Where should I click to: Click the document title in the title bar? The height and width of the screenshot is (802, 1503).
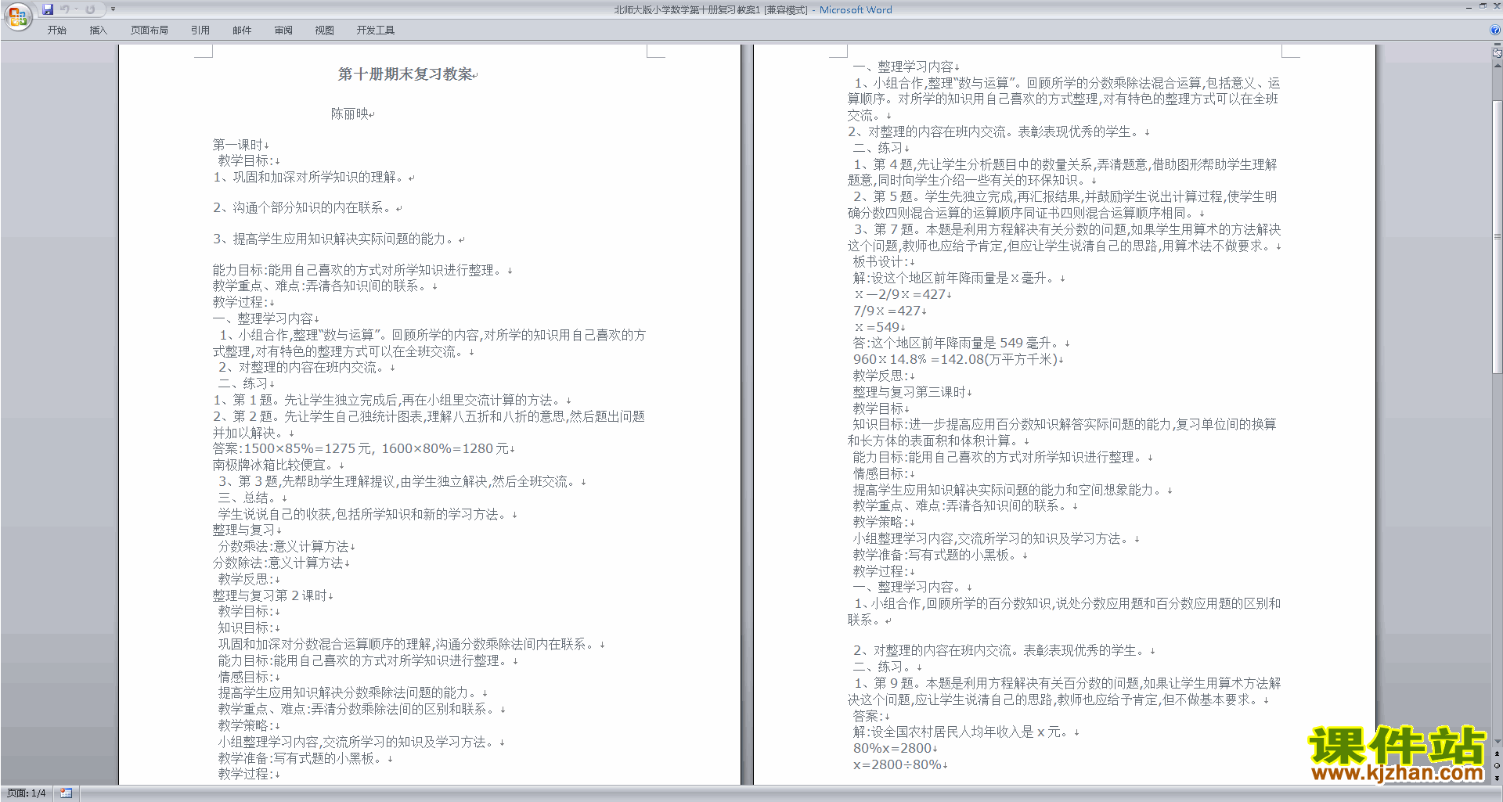pyautogui.click(x=751, y=9)
